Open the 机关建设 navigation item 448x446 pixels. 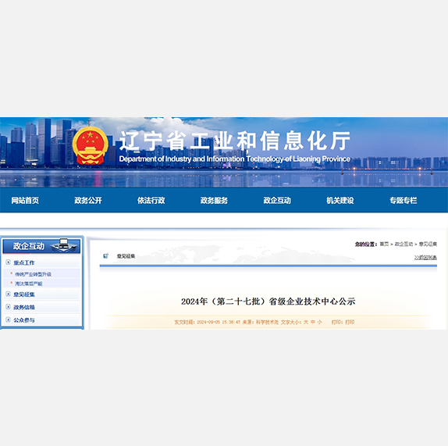(x=340, y=200)
